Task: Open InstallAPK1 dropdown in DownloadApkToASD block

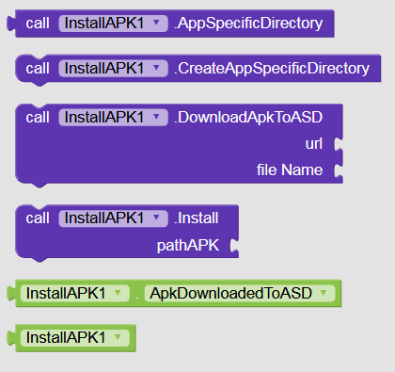Action: pos(113,118)
